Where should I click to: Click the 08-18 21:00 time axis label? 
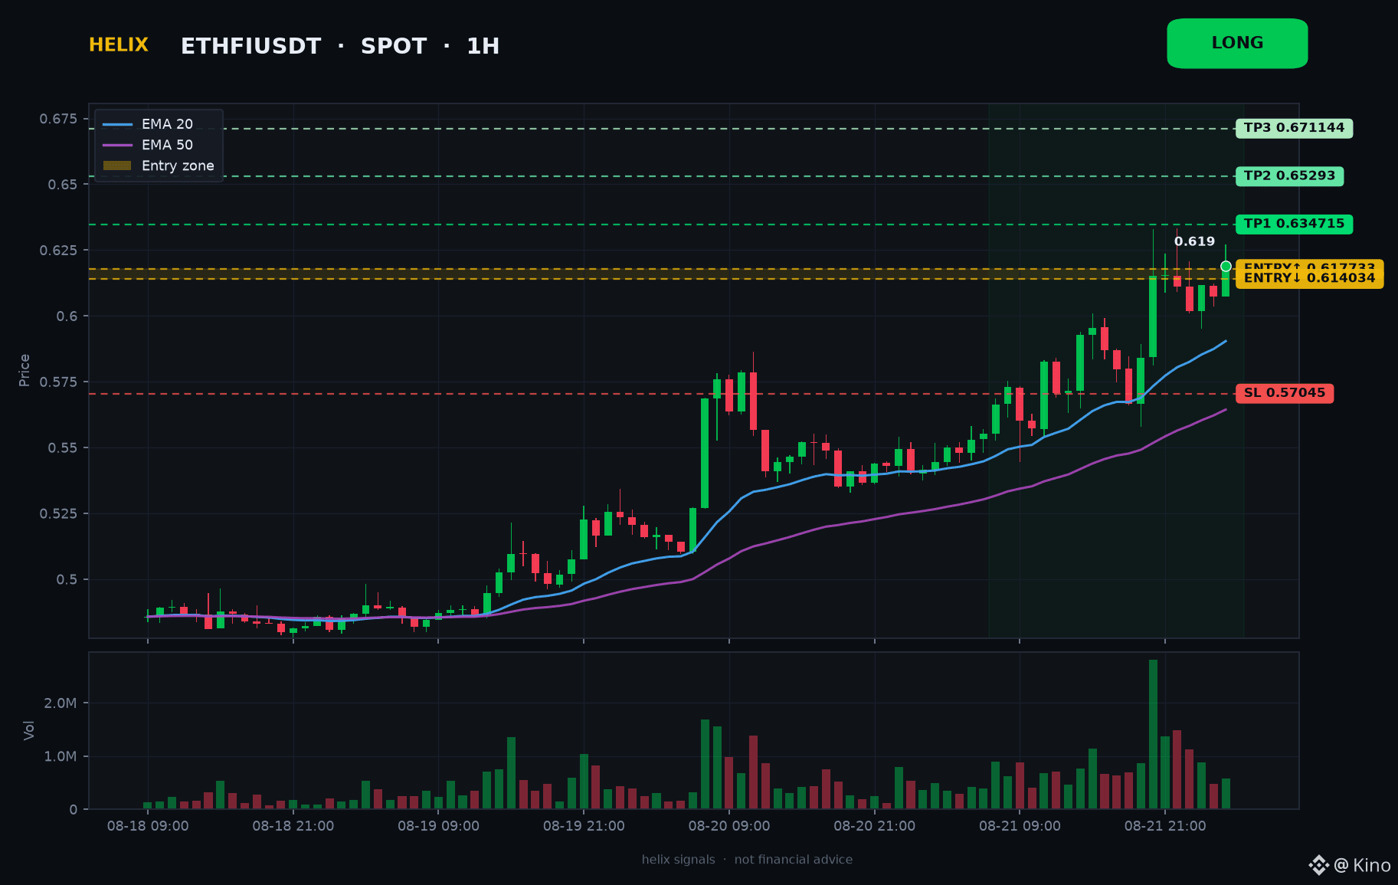coord(293,826)
